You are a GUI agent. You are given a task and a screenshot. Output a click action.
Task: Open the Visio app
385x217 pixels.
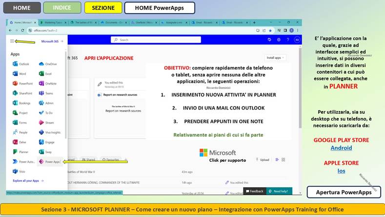(x=19, y=172)
